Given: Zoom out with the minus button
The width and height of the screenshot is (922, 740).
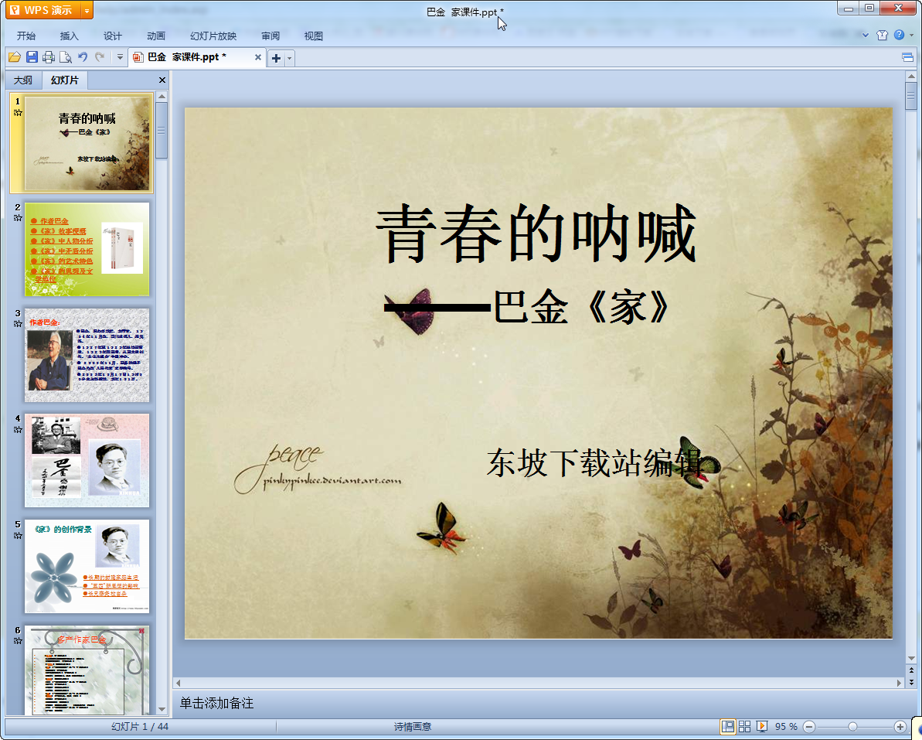Looking at the screenshot, I should coord(809,727).
